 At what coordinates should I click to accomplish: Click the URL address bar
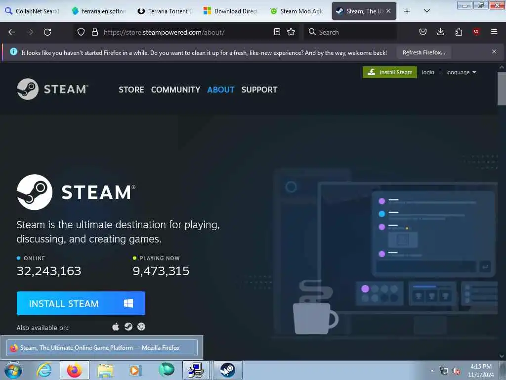point(186,32)
